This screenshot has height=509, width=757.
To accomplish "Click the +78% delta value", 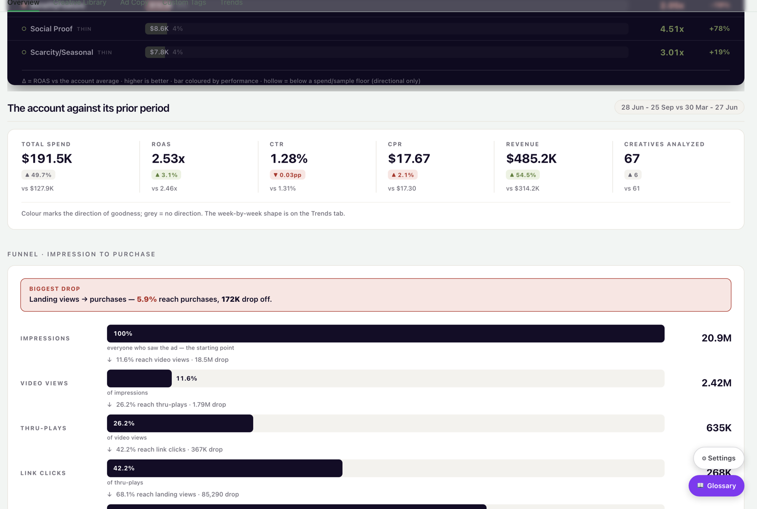I will (719, 29).
